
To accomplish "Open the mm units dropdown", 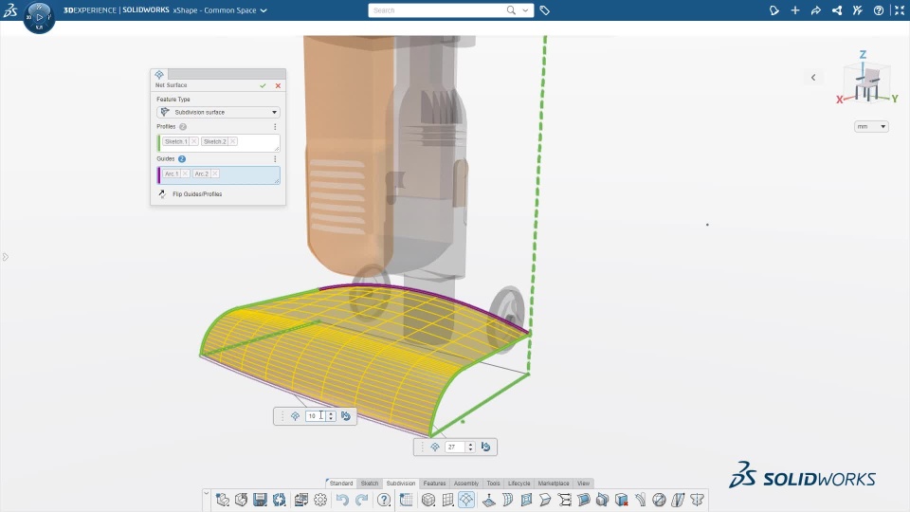I will pos(871,126).
